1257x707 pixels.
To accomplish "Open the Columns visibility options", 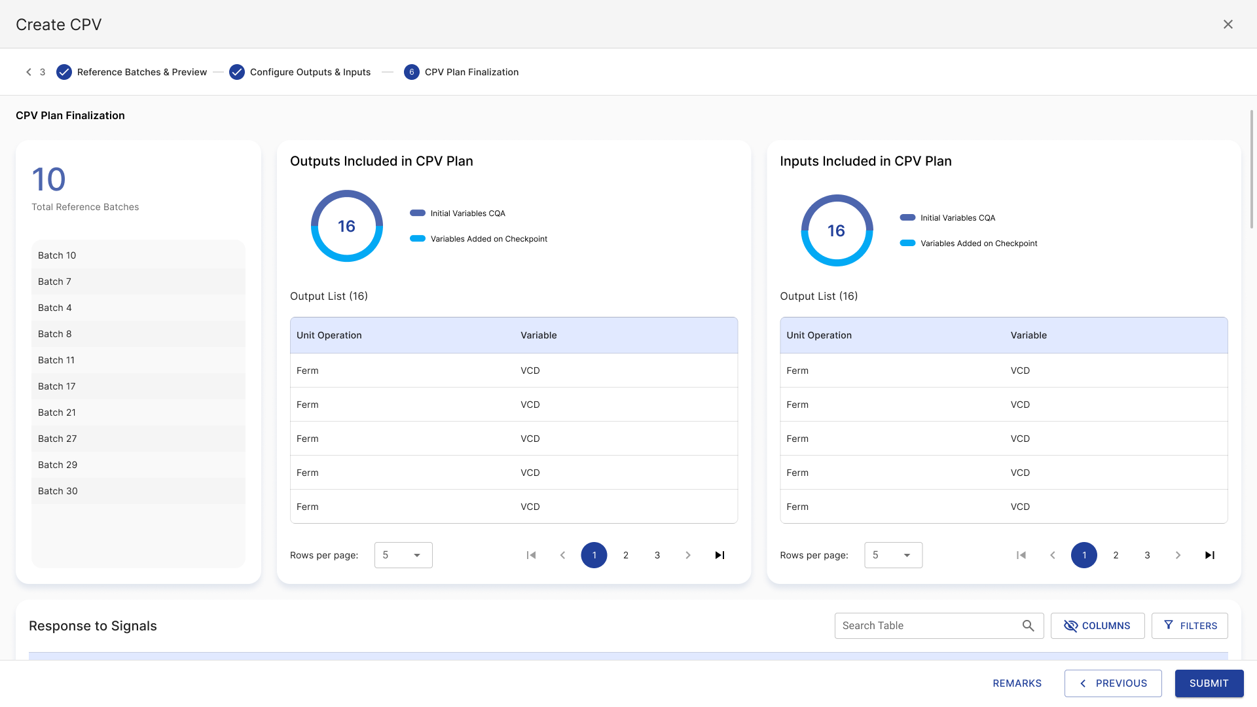I will coord(1097,626).
